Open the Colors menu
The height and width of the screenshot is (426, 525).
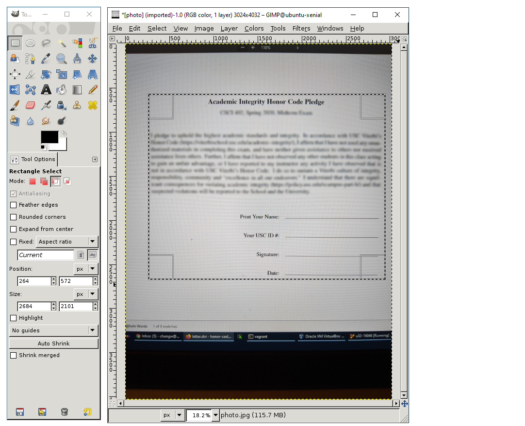pyautogui.click(x=254, y=28)
